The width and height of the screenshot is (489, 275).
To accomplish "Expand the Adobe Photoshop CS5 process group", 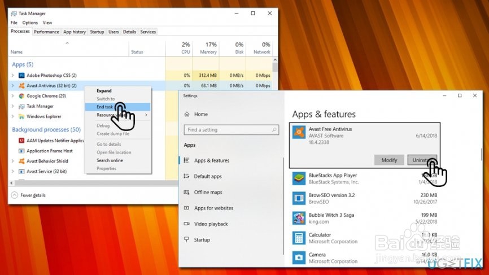I will tap(13, 75).
